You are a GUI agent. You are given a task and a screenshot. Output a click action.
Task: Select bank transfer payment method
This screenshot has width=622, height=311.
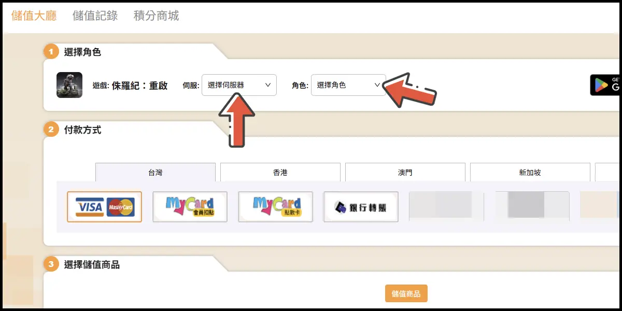pos(361,207)
